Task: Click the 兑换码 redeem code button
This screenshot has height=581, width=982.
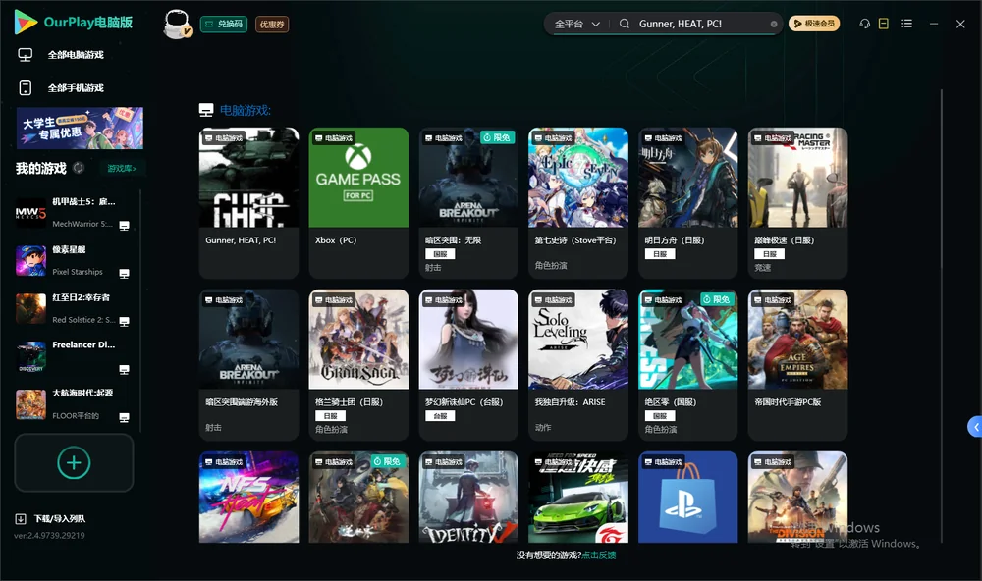Action: point(224,24)
